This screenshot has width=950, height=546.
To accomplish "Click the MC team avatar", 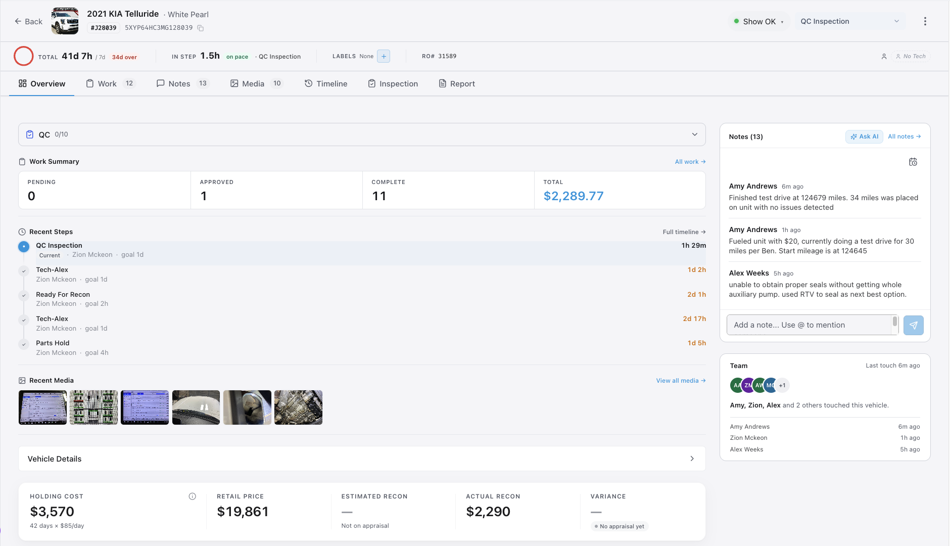I will coord(770,385).
